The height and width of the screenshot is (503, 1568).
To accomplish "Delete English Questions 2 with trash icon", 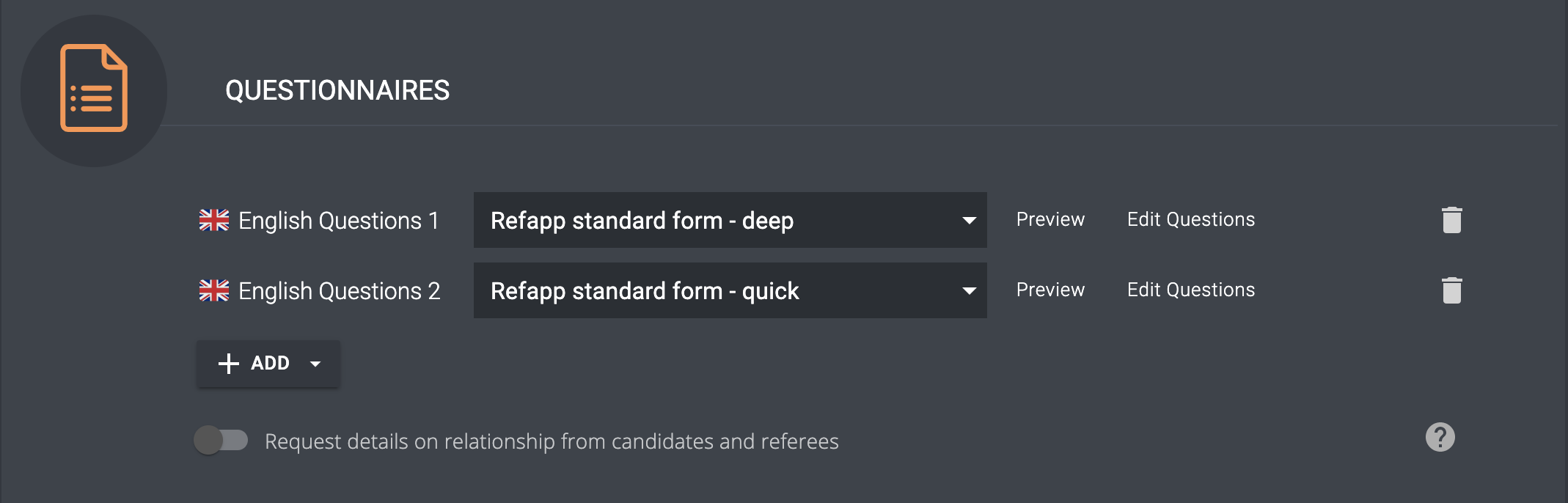I will pyautogui.click(x=1451, y=290).
